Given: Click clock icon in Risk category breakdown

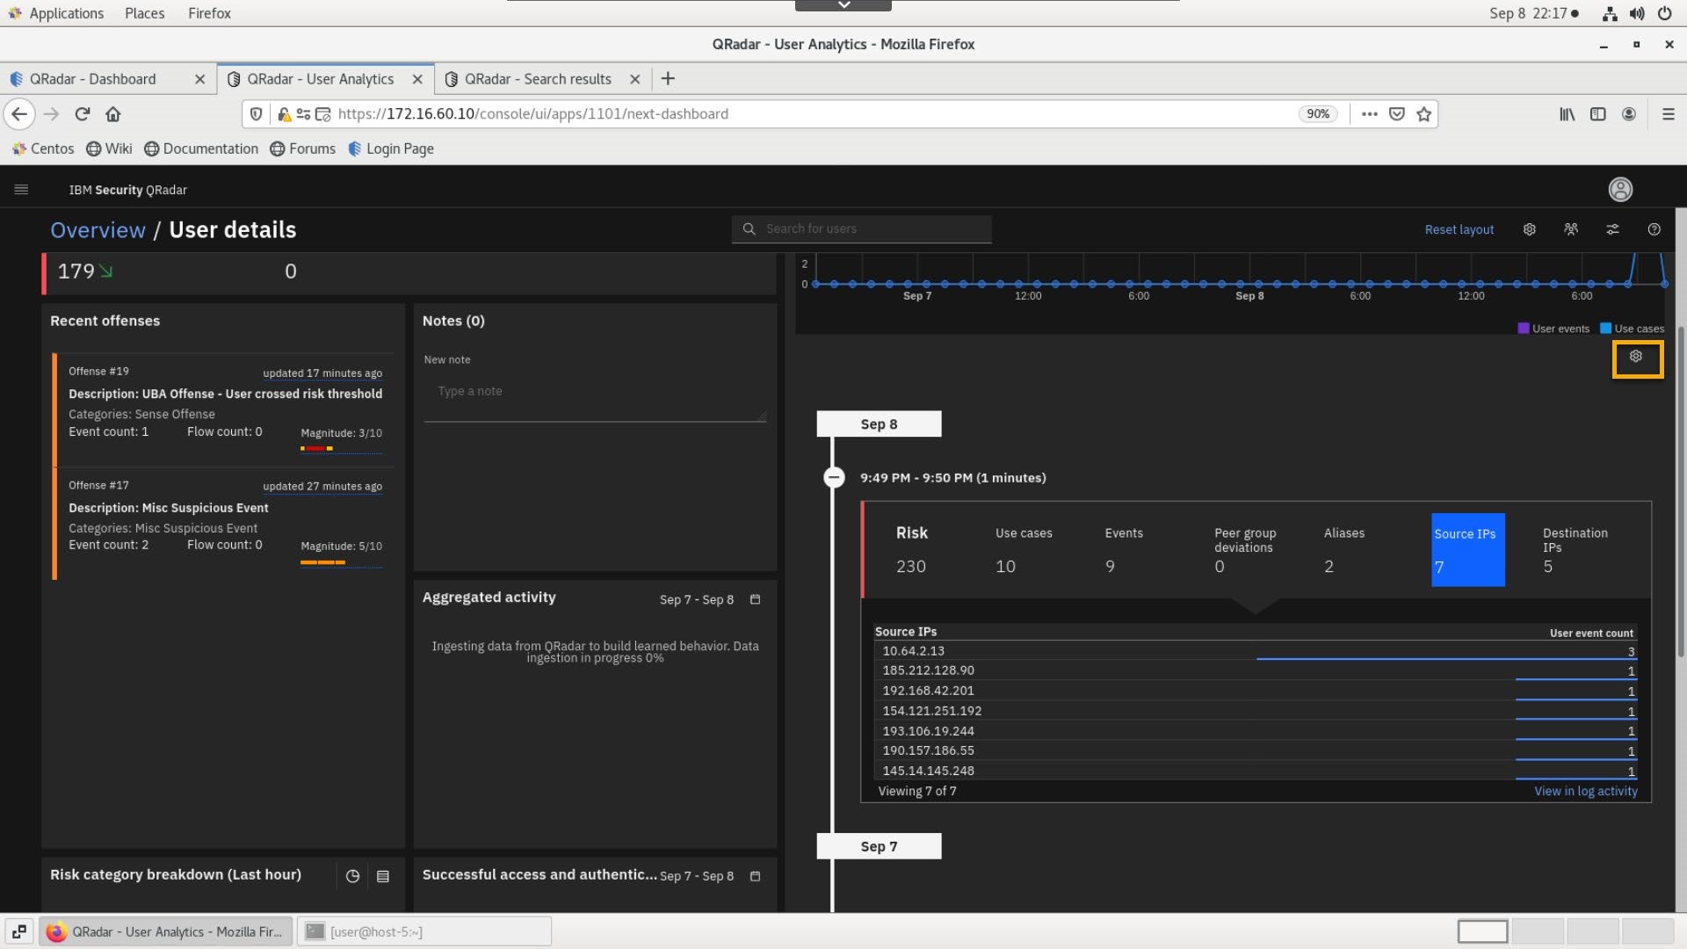Looking at the screenshot, I should tap(352, 876).
